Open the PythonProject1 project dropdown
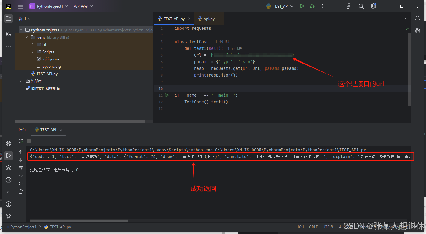Screen dimensions: 426x234 (x=48, y=6)
